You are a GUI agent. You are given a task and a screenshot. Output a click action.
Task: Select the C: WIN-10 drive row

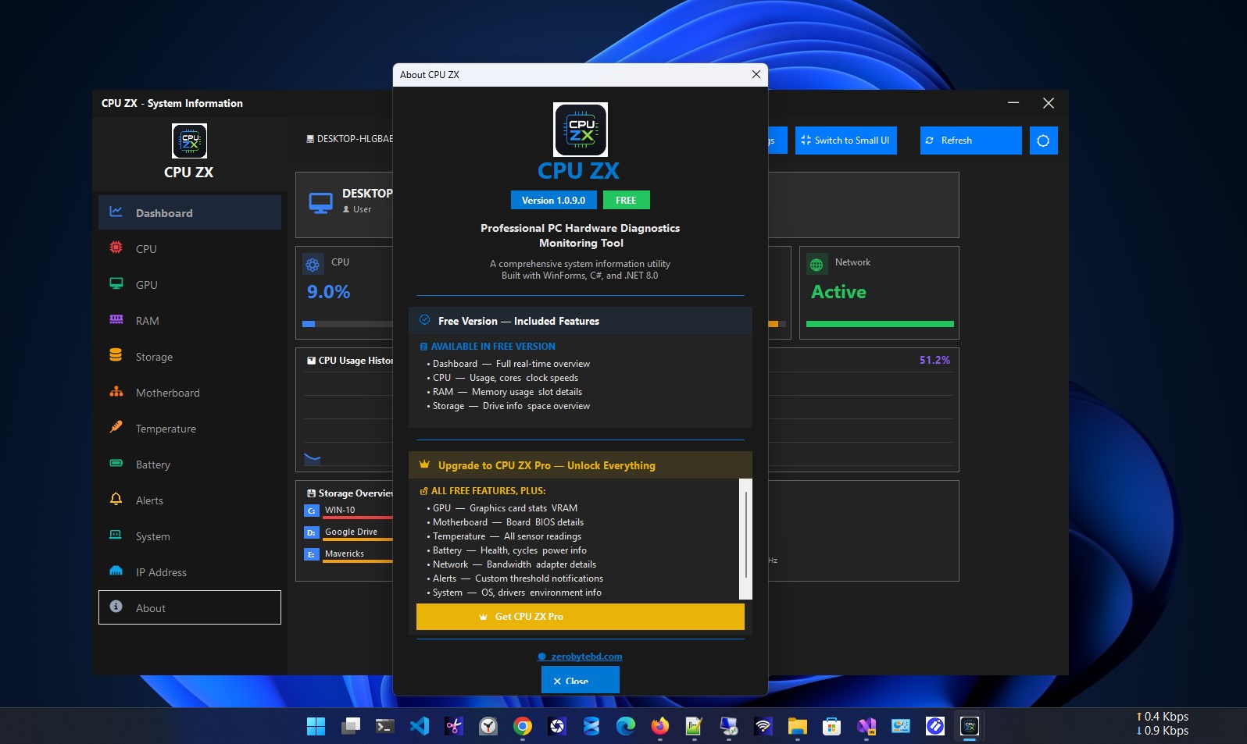tap(348, 511)
